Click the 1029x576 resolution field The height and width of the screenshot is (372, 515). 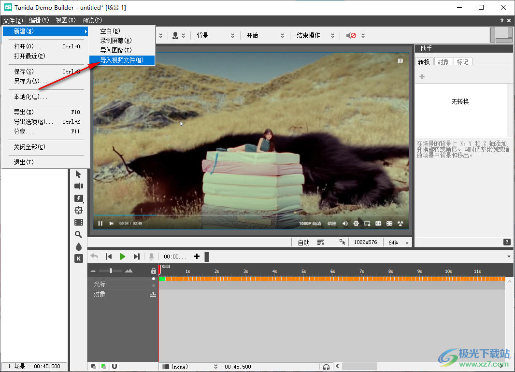click(x=365, y=243)
